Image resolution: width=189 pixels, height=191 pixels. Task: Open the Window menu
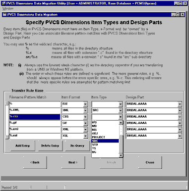(8, 8)
